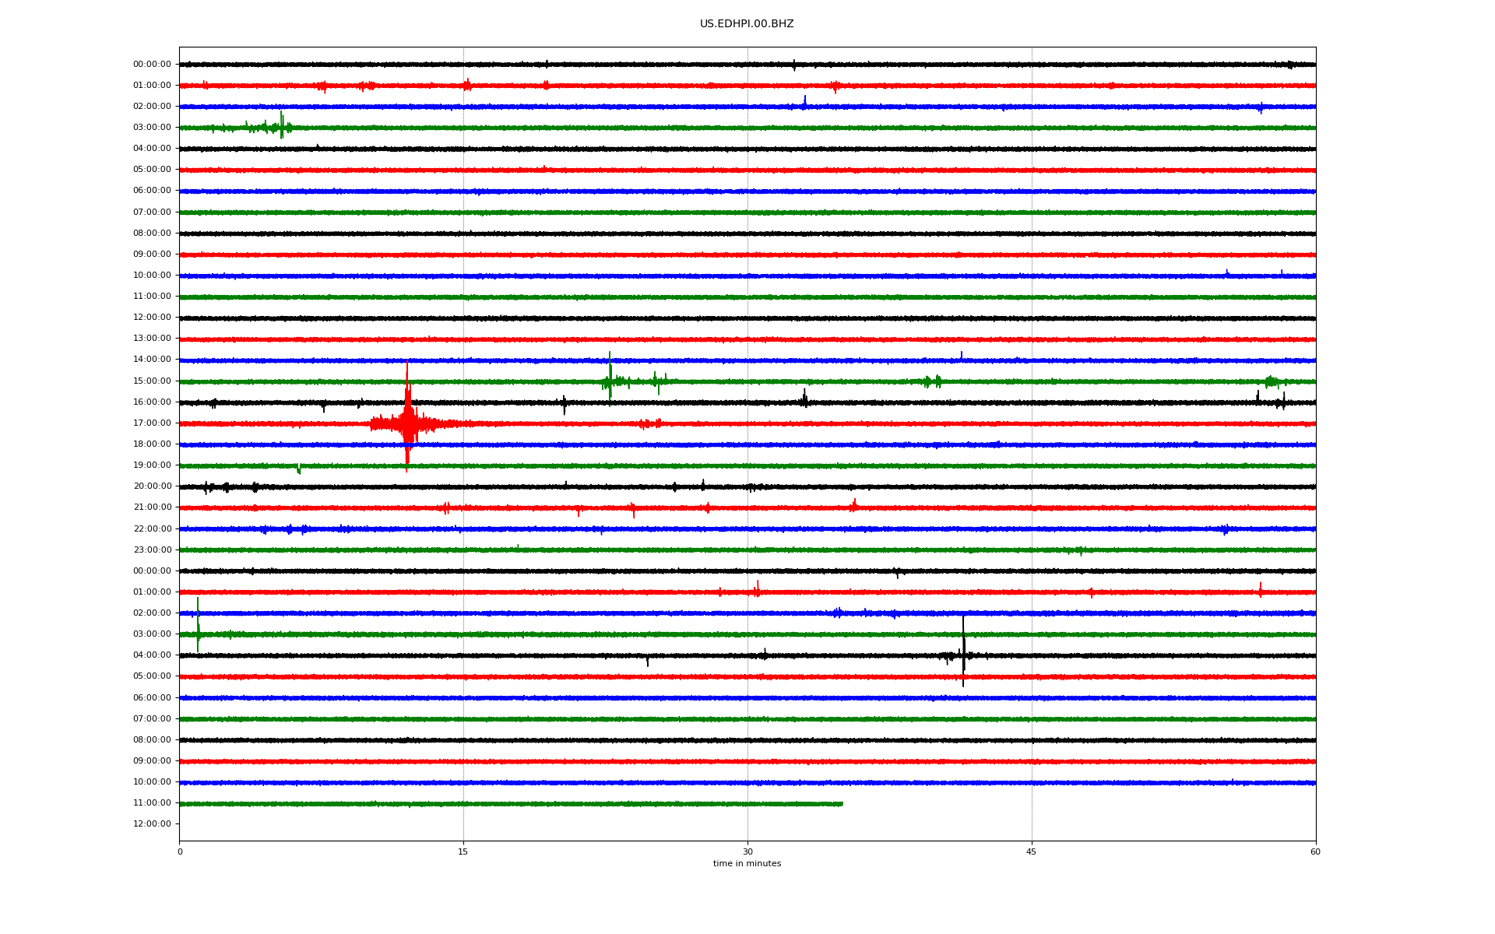Screen dimensions: 1495x934
Task: Click the green burst on the 15:00:00 trace
Action: [610, 380]
